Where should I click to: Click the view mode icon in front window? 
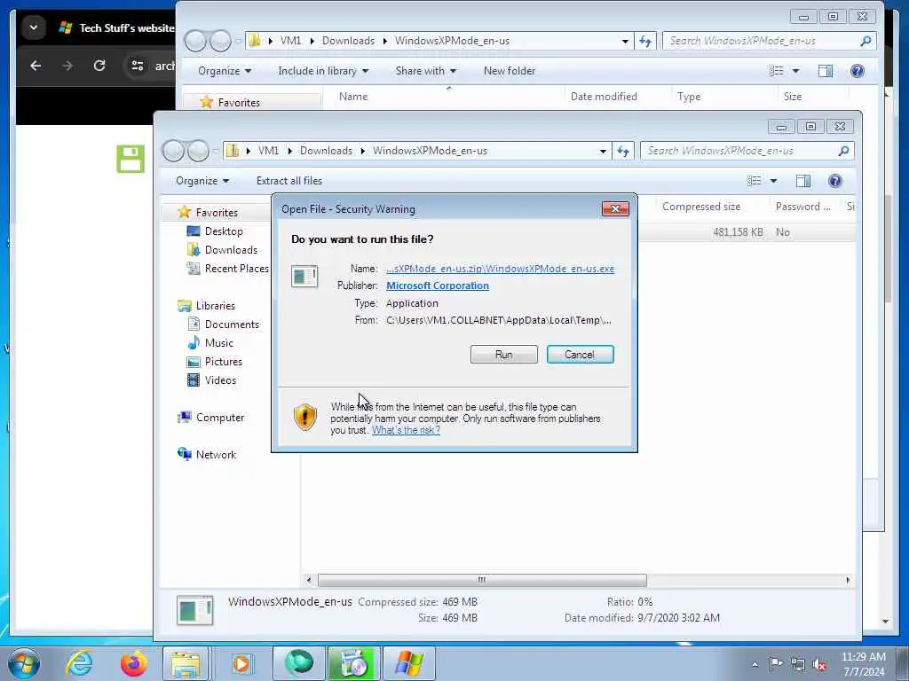pyautogui.click(x=755, y=181)
